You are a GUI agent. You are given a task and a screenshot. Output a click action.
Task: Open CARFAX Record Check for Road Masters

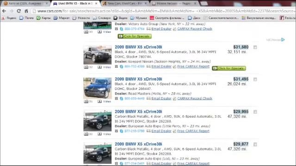[x=195, y=98]
